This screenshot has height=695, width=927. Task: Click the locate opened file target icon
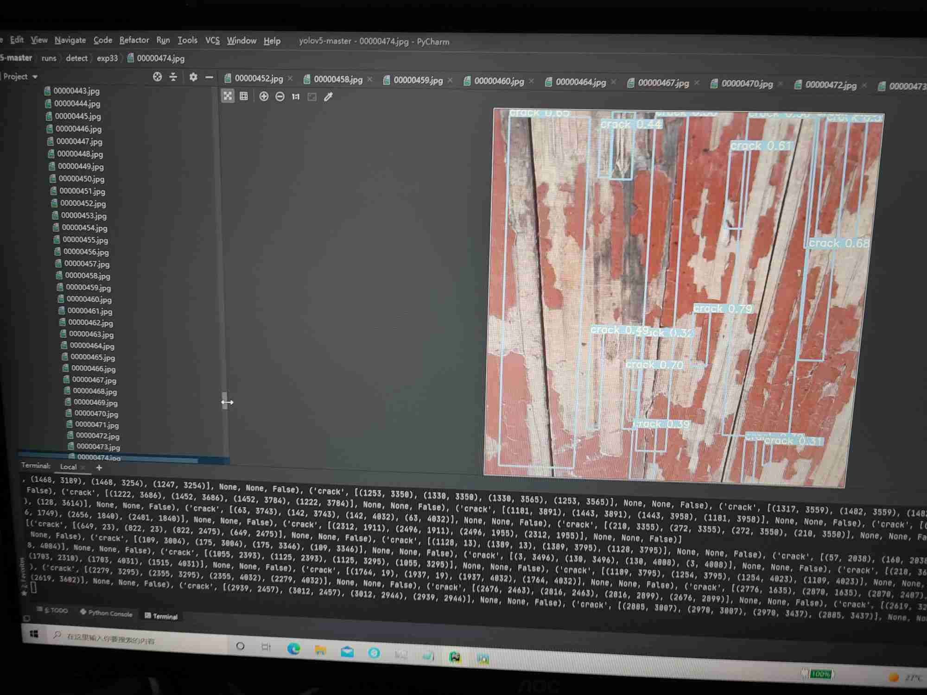point(158,77)
